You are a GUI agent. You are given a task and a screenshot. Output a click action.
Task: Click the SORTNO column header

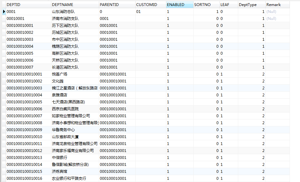(x=207, y=4)
